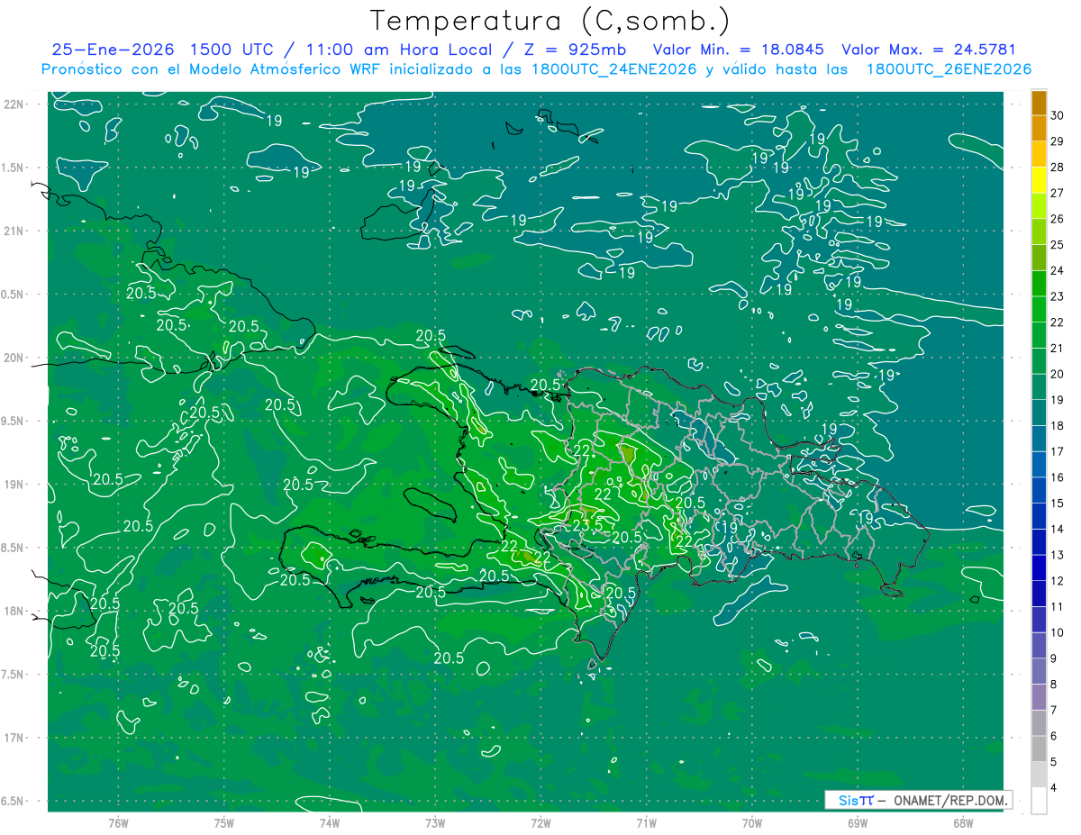The width and height of the screenshot is (1081, 835).
Task: Click the '22N' latitude axis label
Action: click(14, 104)
